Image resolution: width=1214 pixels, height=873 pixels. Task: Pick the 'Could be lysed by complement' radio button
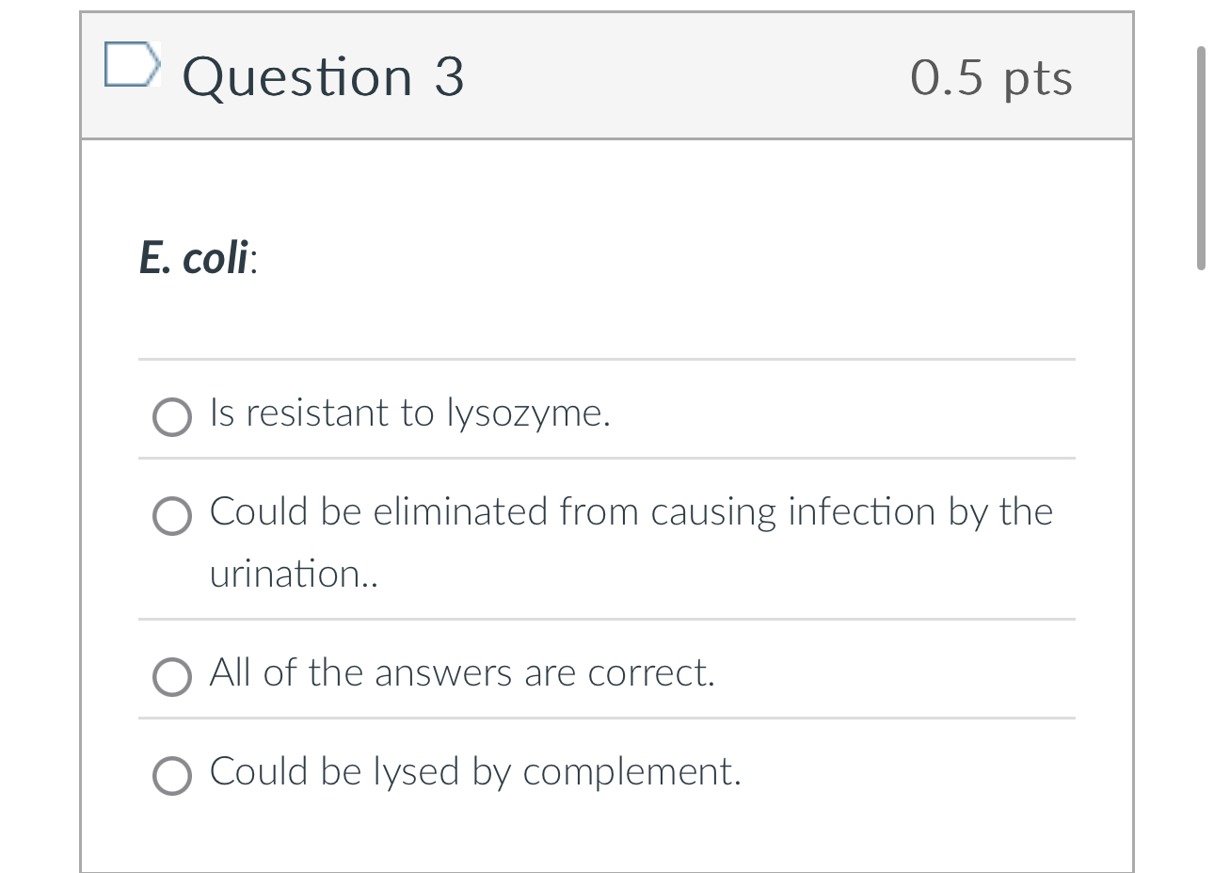tap(172, 775)
